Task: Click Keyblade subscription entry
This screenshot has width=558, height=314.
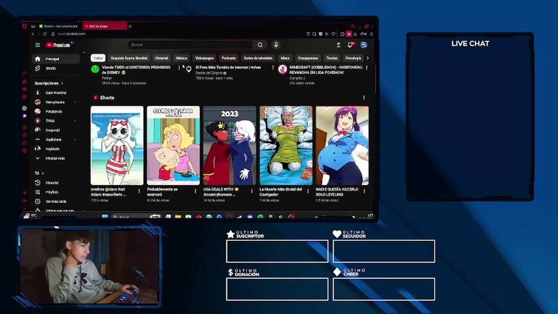Action: (x=56, y=149)
